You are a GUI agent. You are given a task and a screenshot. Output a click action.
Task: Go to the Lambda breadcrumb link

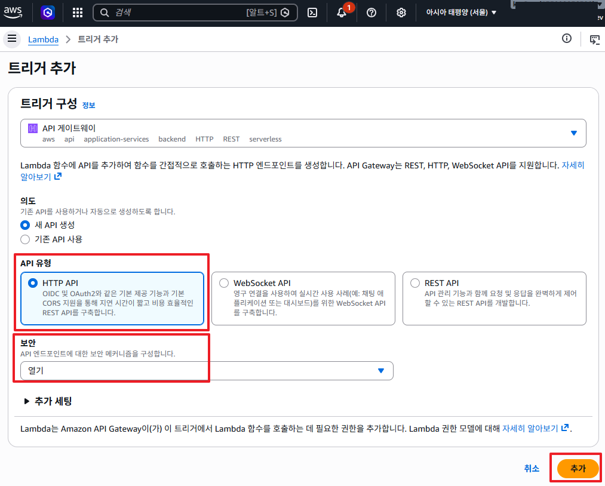pos(43,39)
